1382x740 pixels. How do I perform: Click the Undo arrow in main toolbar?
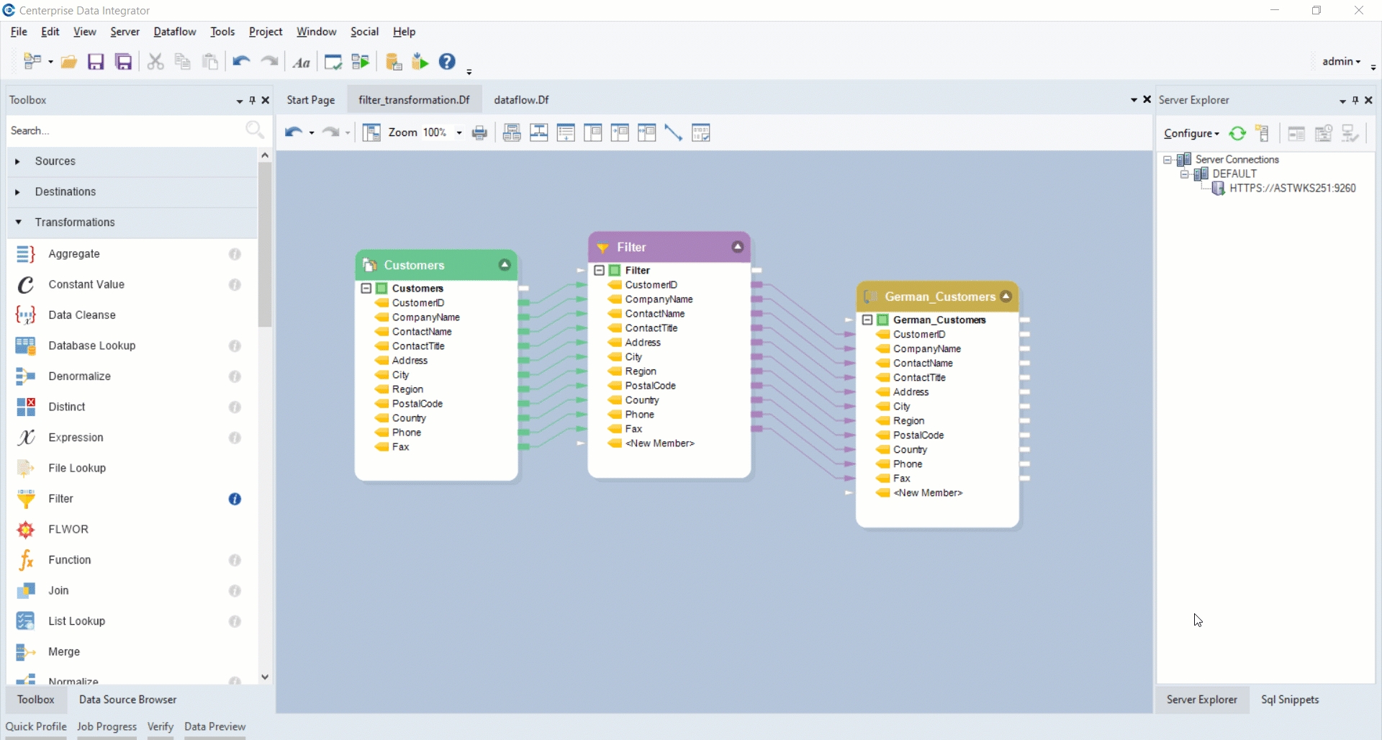pyautogui.click(x=241, y=62)
